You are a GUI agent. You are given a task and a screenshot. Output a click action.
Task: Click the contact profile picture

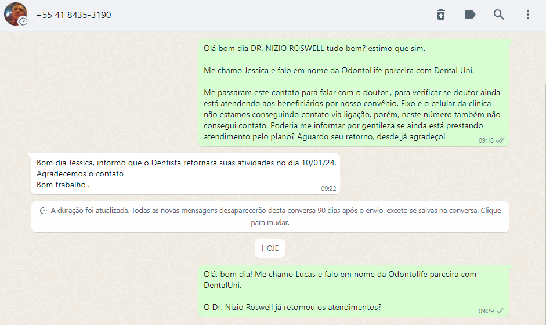pos(15,14)
